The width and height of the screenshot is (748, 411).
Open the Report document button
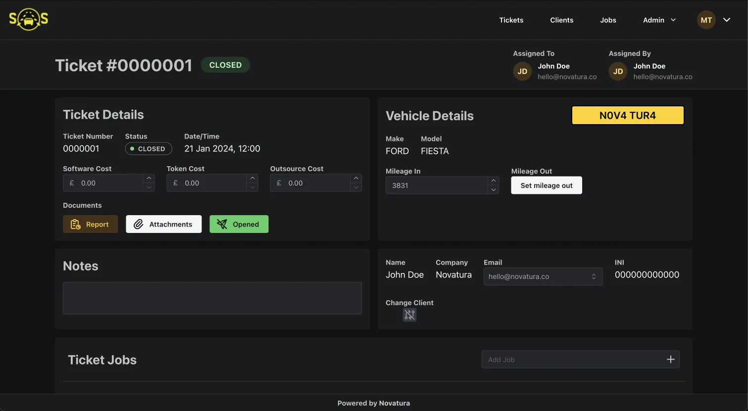(90, 224)
